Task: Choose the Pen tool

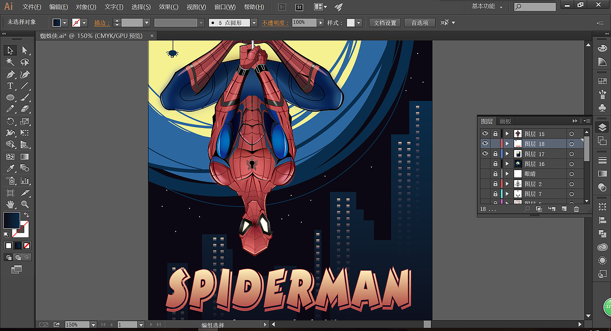Action: pos(10,74)
